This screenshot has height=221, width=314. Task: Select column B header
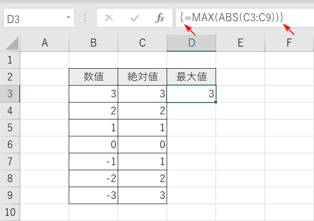pyautogui.click(x=93, y=43)
